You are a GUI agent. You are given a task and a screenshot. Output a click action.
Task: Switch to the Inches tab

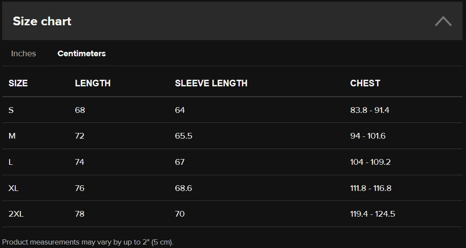(x=24, y=53)
